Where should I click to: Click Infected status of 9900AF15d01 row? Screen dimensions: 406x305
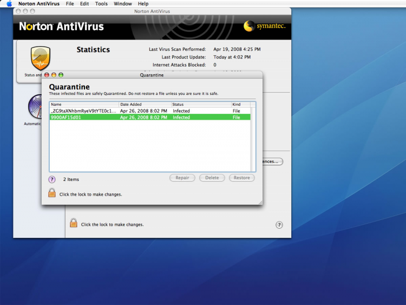[x=181, y=118]
